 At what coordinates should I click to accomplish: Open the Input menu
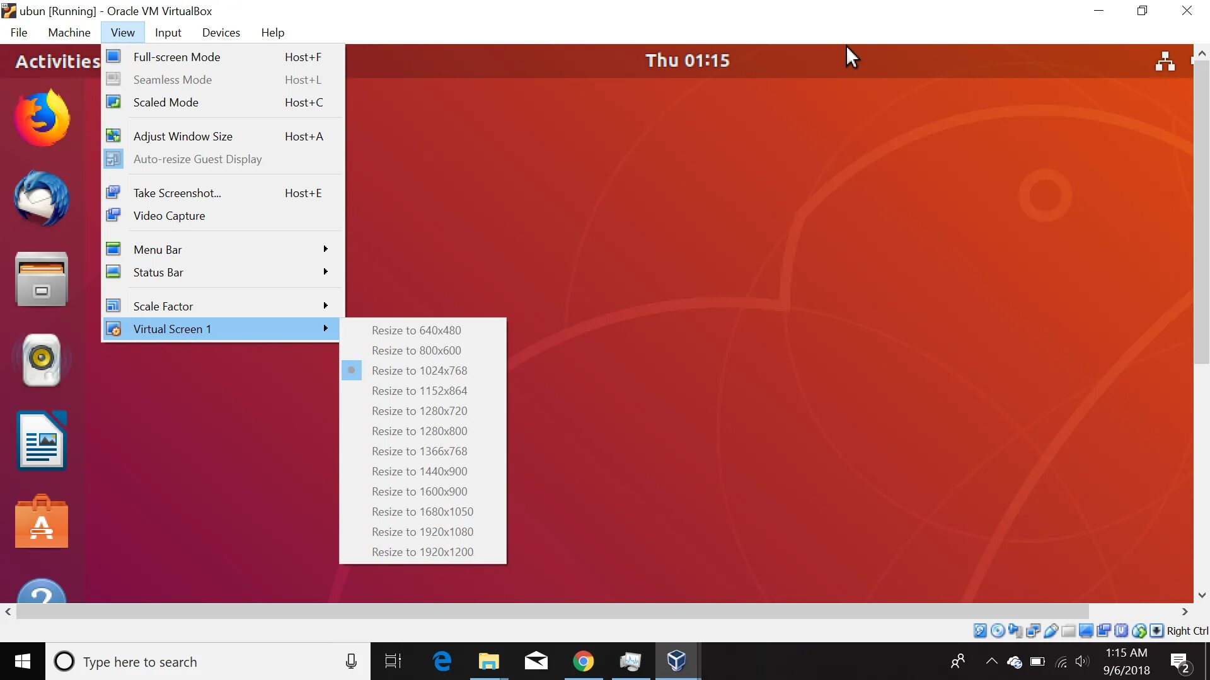coord(168,33)
